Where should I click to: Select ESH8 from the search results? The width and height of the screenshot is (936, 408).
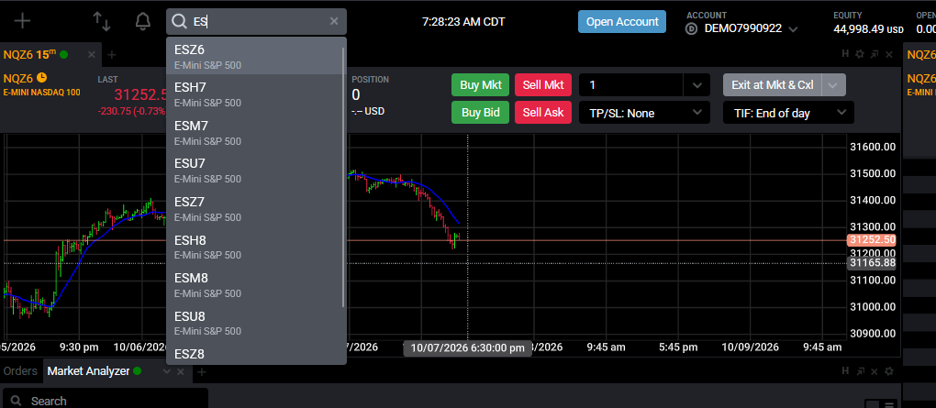click(255, 247)
